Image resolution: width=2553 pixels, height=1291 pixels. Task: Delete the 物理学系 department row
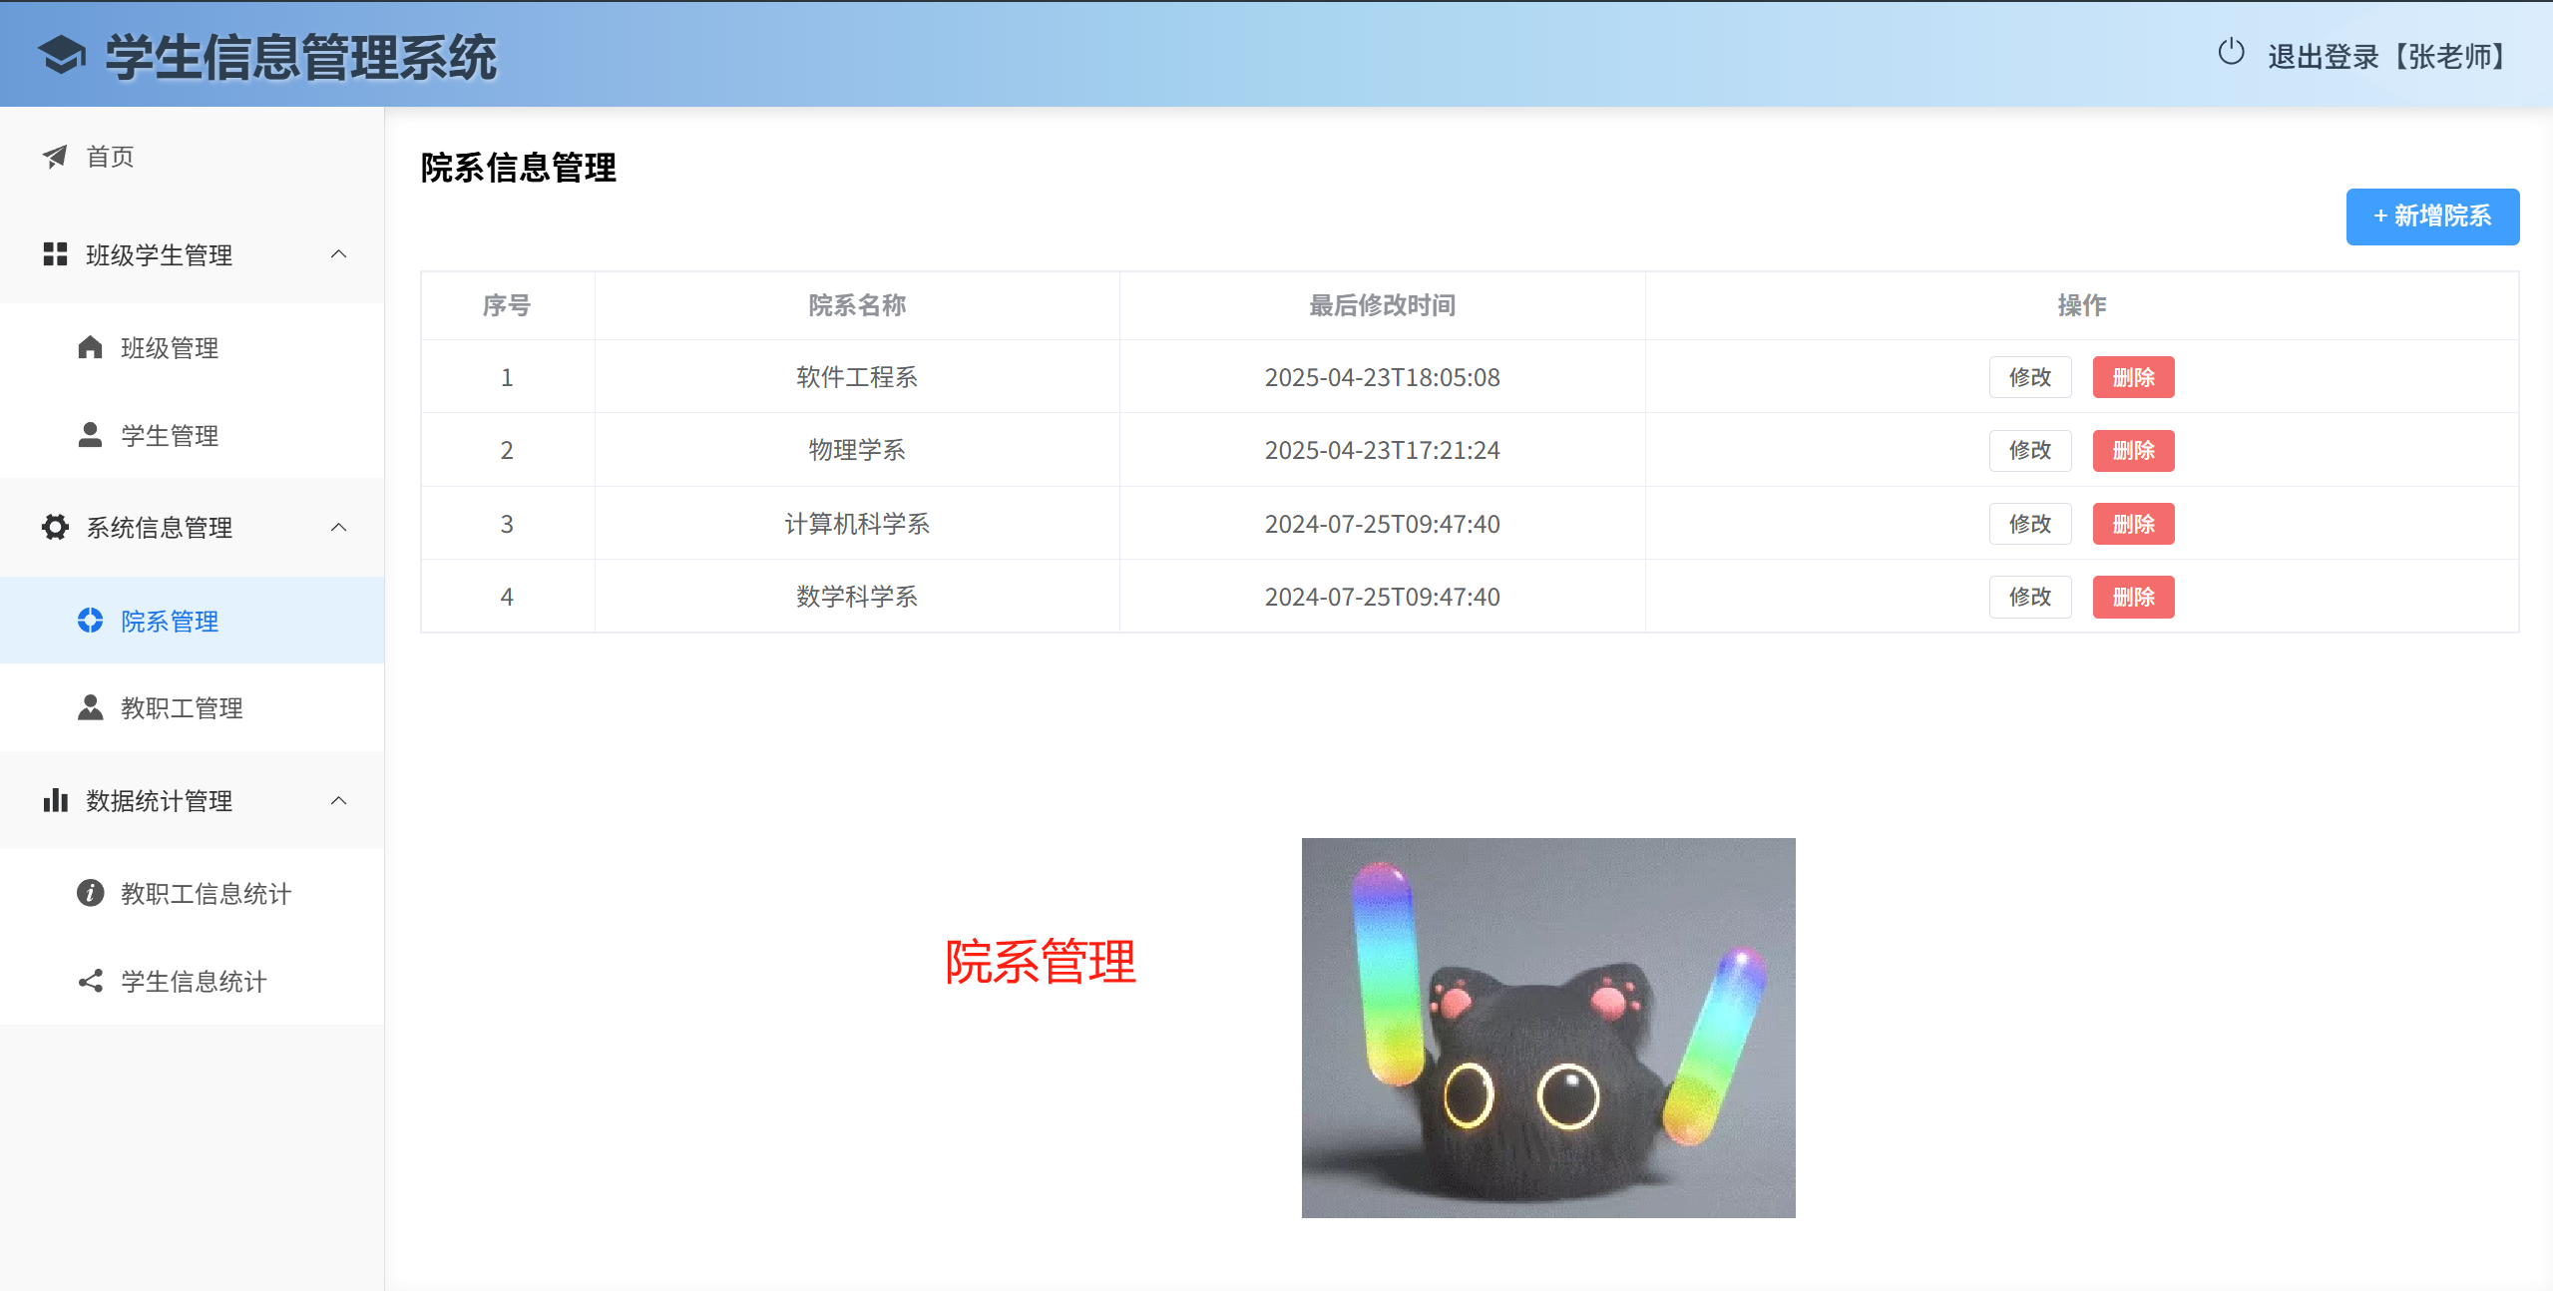coord(2133,451)
